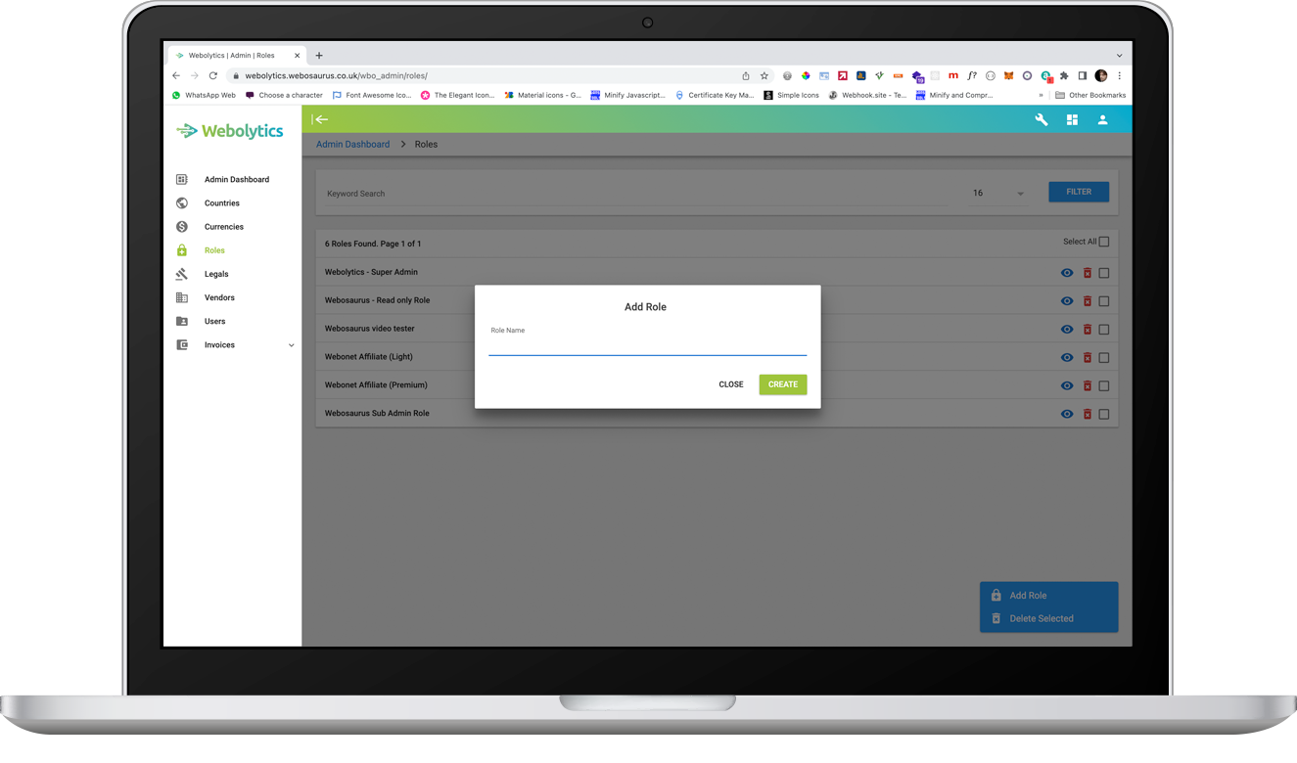Click the browser back arrow

[176, 75]
